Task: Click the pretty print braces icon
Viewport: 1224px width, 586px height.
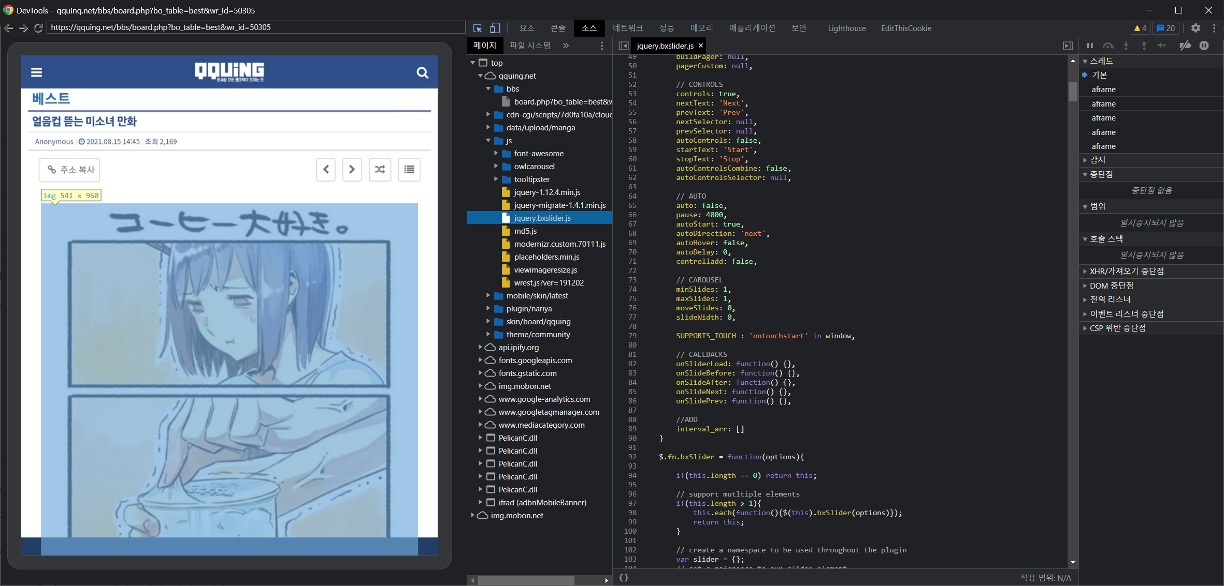Action: point(624,578)
